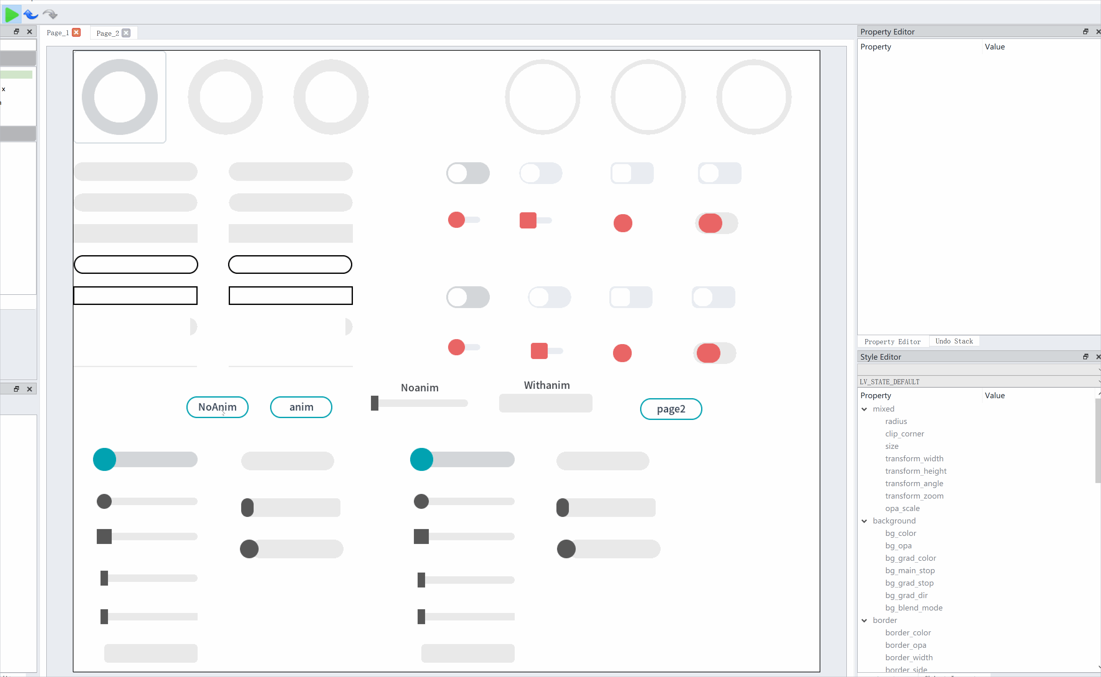The height and width of the screenshot is (677, 1101).
Task: Collapse the border style group
Action: pos(864,620)
